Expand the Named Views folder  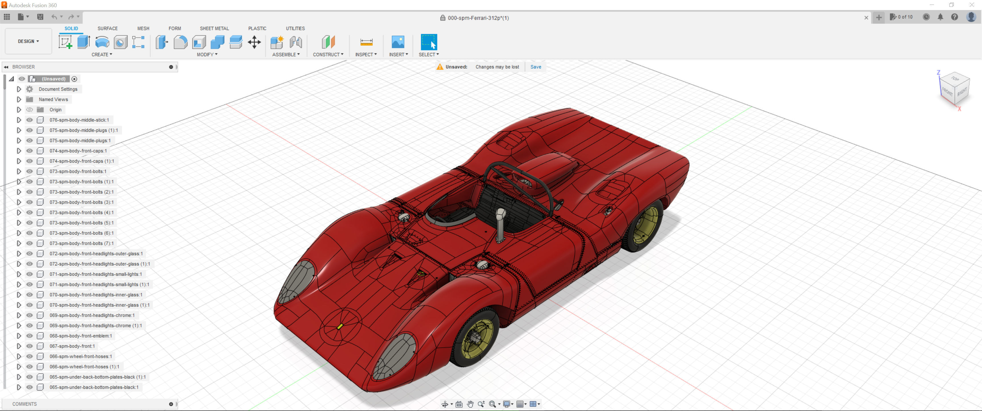click(x=19, y=99)
